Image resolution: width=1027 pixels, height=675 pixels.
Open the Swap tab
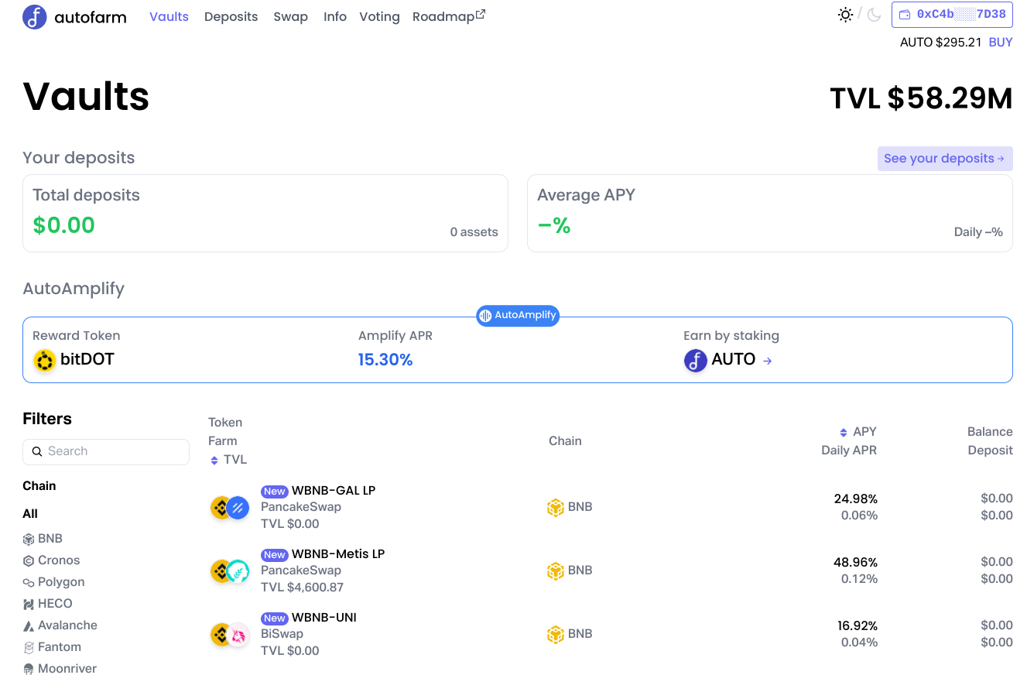[290, 16]
